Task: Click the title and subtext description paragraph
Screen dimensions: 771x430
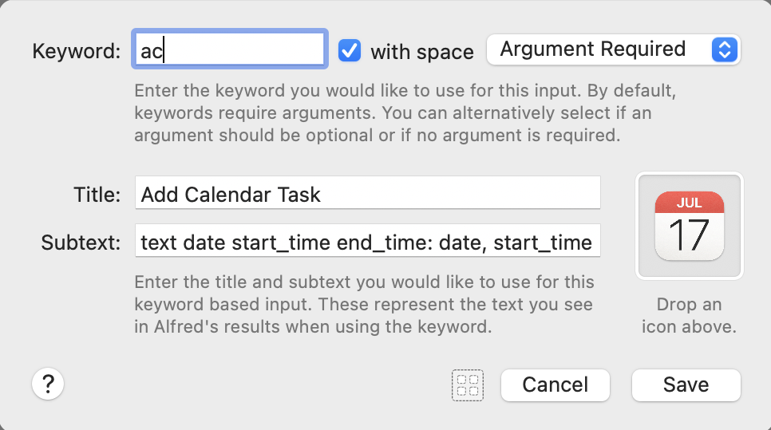Action: pyautogui.click(x=364, y=304)
